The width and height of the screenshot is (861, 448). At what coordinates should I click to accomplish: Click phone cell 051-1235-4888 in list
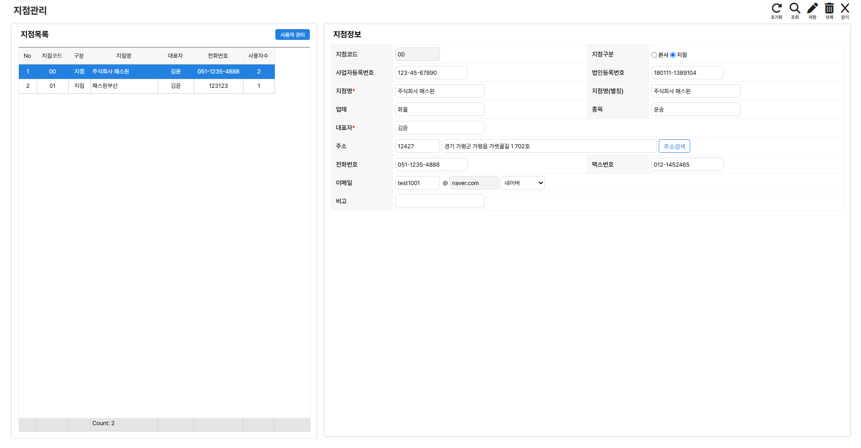[218, 72]
